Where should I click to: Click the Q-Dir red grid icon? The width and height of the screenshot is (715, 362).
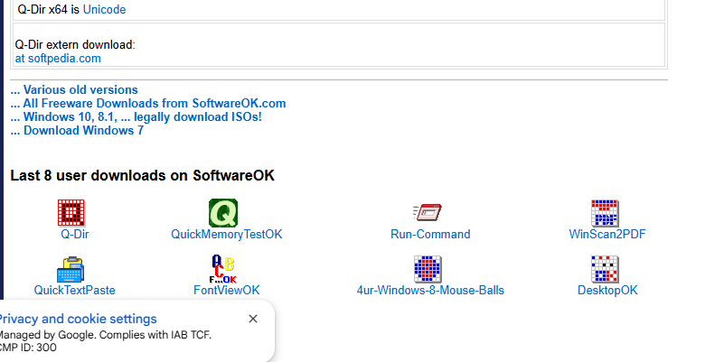pyautogui.click(x=71, y=213)
